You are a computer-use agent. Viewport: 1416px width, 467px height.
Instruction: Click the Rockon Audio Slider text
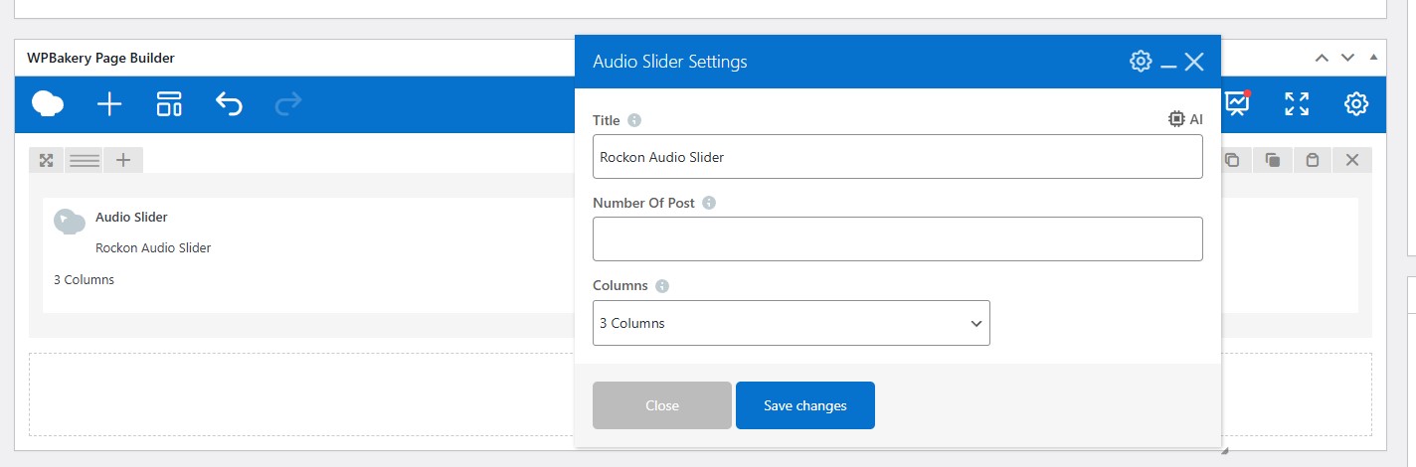(153, 247)
